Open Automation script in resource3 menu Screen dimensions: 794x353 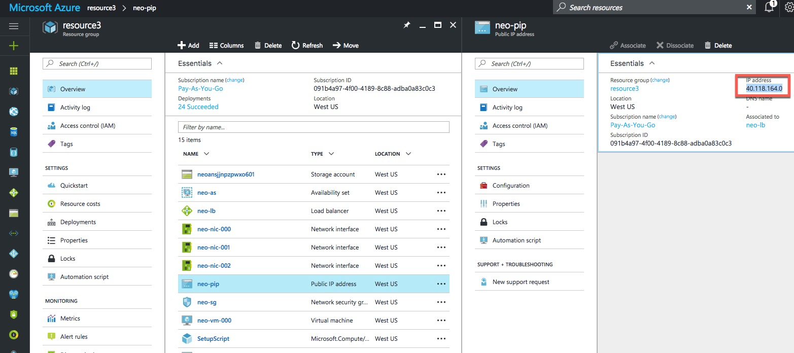coord(97,276)
